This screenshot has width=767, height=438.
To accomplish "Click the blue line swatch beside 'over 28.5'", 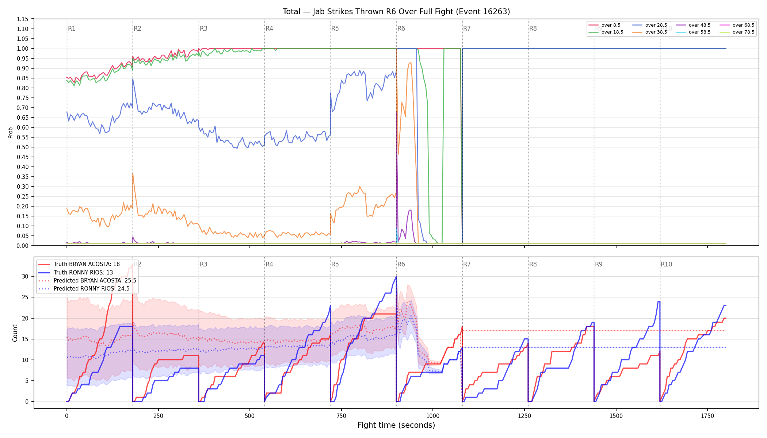I will pyautogui.click(x=637, y=25).
